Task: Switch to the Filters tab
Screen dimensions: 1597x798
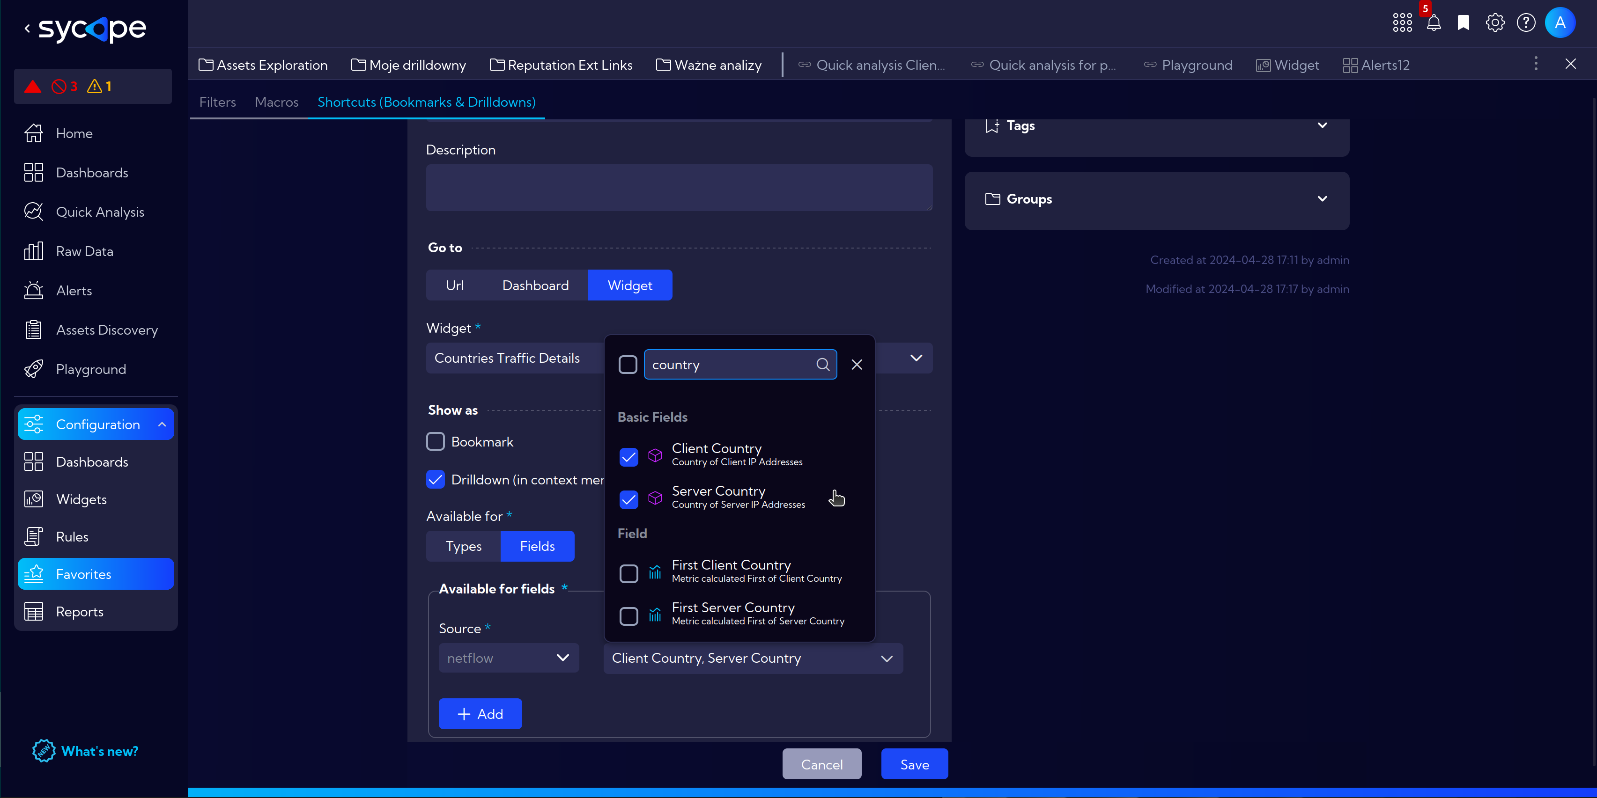Action: coord(217,101)
